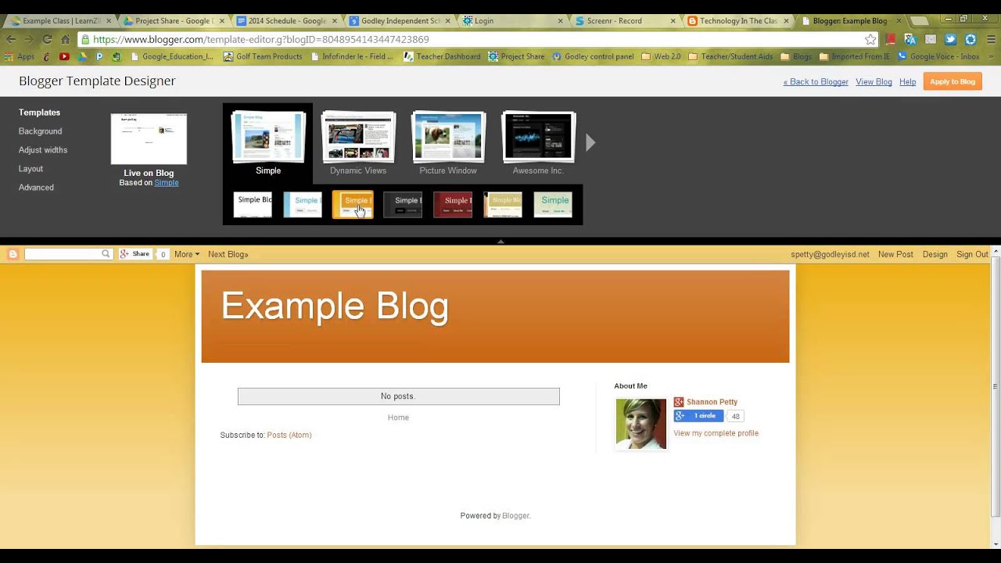Choose the pale green Simple variant swatch
This screenshot has width=1001, height=563.
click(x=553, y=204)
